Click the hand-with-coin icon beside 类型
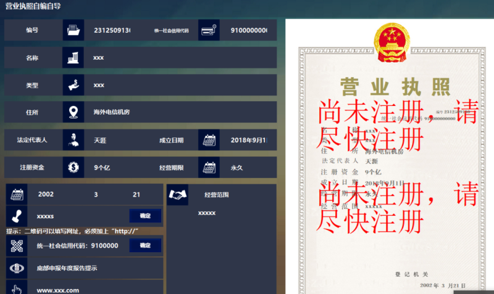The width and height of the screenshot is (494, 294). point(73,85)
